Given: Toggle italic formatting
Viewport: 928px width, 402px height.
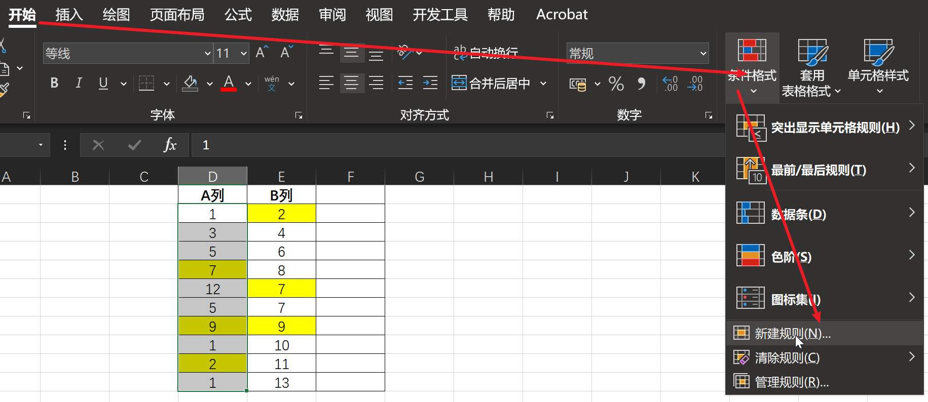Looking at the screenshot, I should click(x=79, y=83).
